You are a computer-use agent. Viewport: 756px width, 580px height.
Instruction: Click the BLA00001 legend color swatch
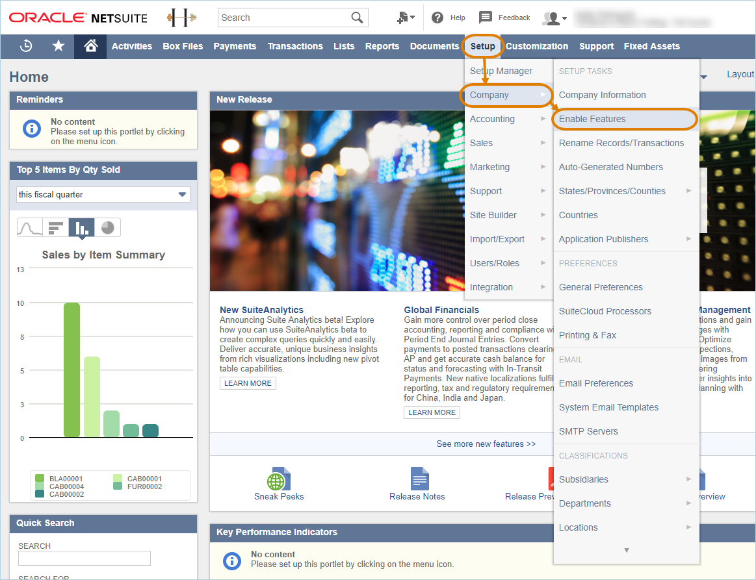40,479
